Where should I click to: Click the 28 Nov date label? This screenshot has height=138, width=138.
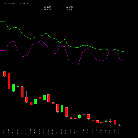pyautogui.click(x=44, y=131)
